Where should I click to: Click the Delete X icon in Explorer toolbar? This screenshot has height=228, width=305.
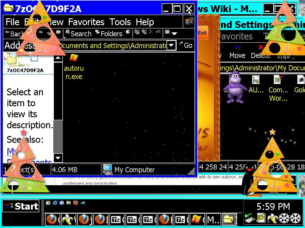tap(151, 32)
